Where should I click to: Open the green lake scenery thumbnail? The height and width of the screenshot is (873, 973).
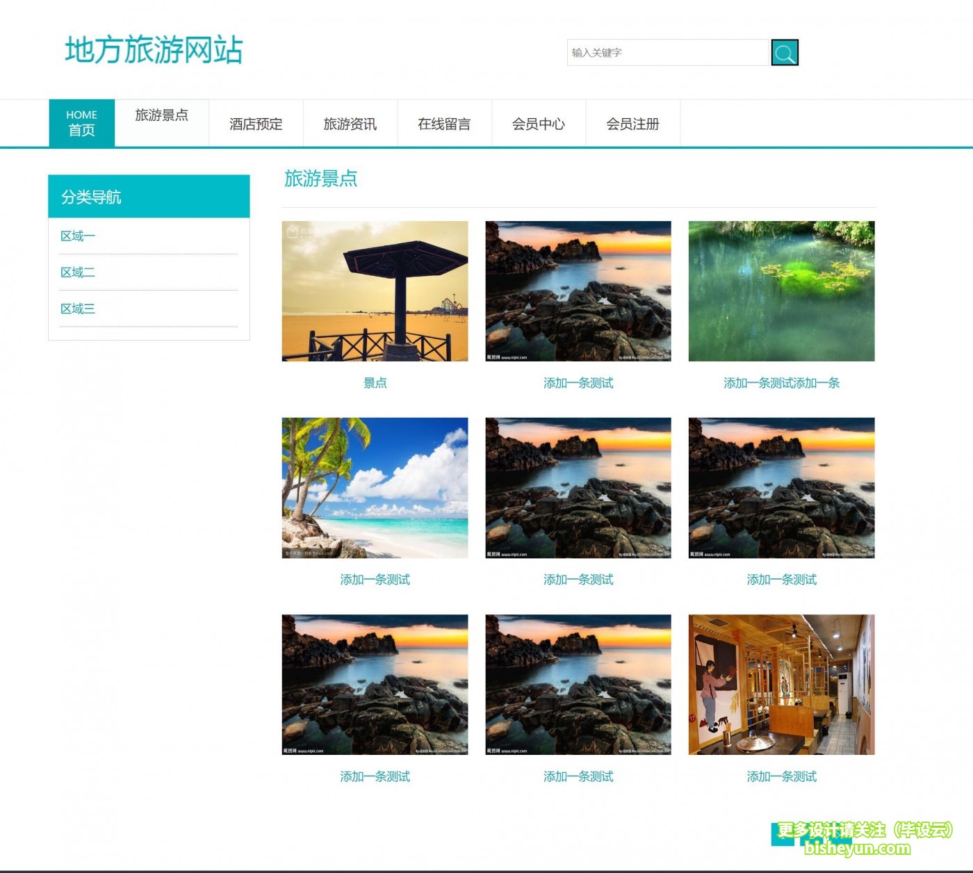coord(781,292)
